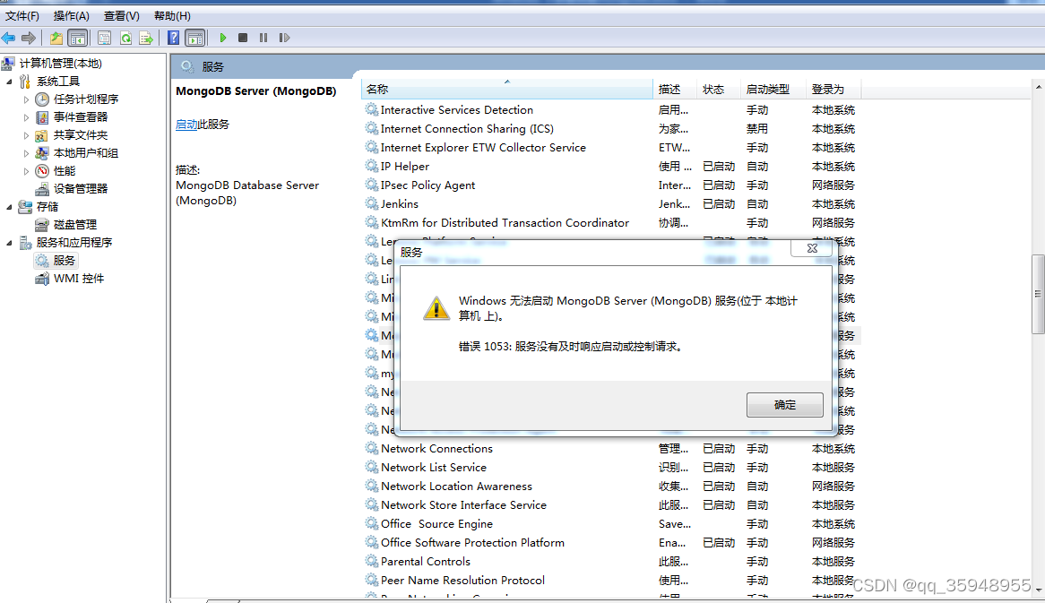Select Interactive Services Detection service row
The image size is (1045, 603).
(x=610, y=110)
